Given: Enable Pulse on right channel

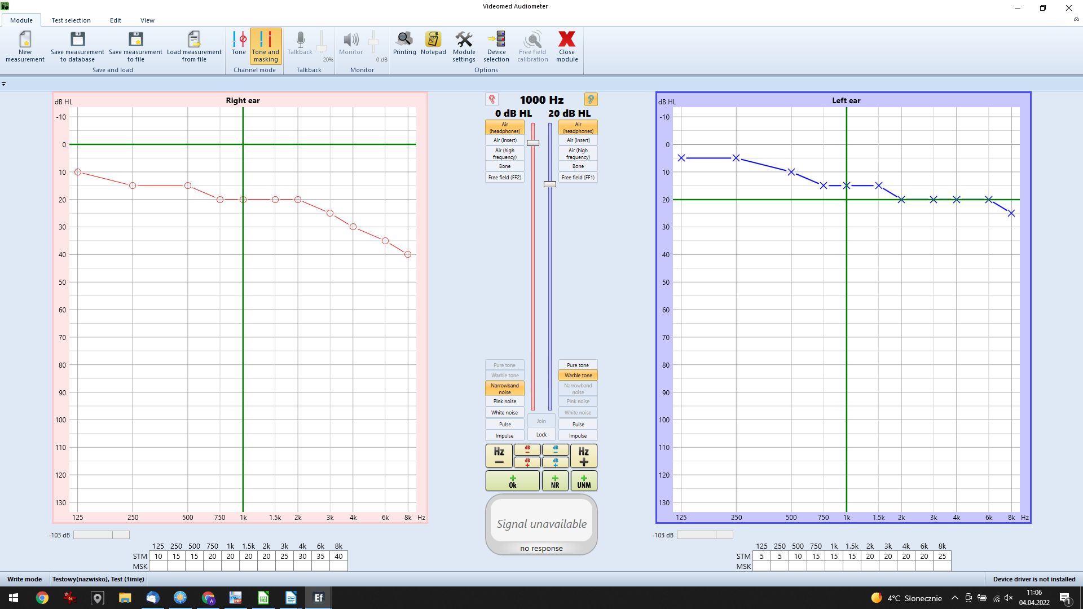Looking at the screenshot, I should (505, 425).
